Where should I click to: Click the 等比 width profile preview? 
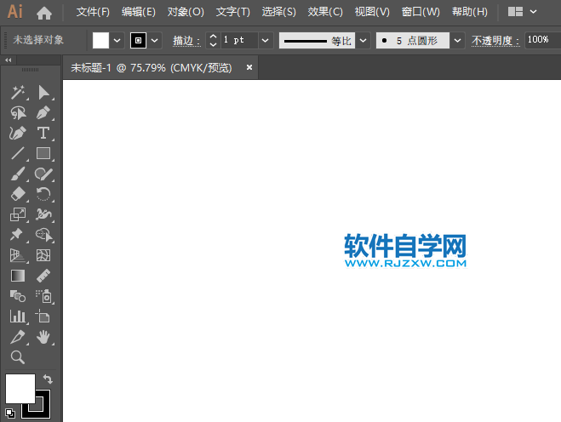[x=317, y=40]
